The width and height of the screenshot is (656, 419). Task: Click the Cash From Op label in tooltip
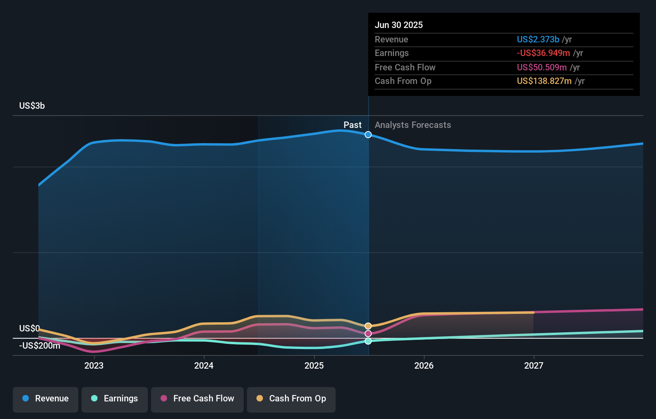click(403, 81)
